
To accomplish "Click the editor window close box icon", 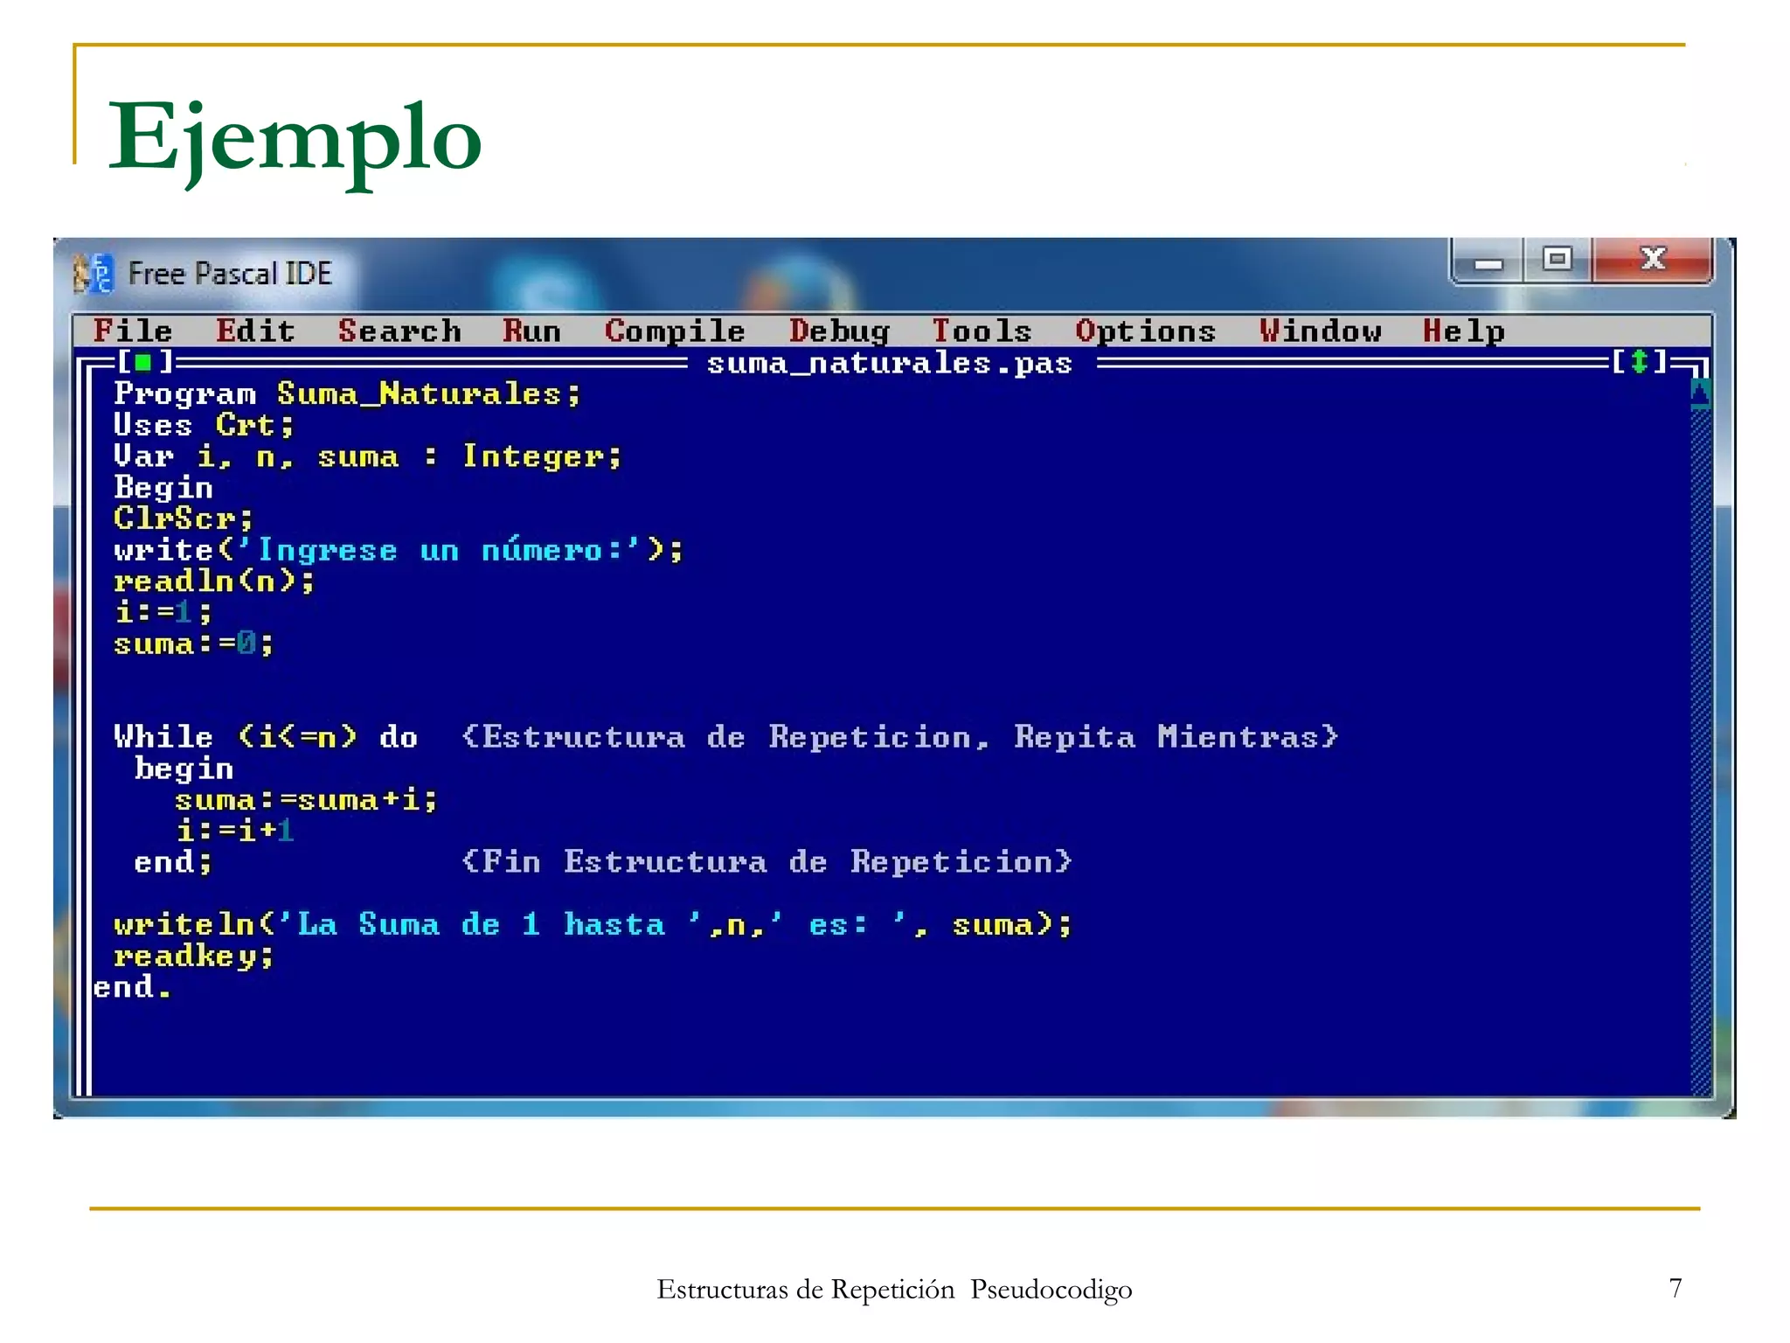I will coord(144,361).
